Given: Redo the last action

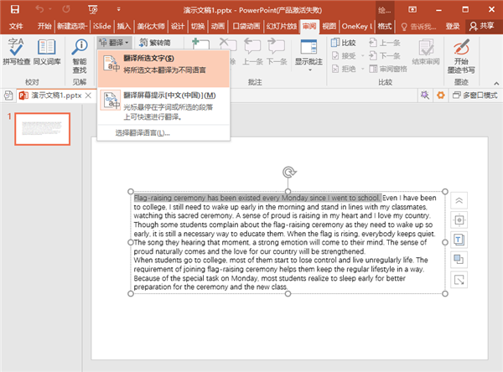Looking at the screenshot, I should pos(66,9).
